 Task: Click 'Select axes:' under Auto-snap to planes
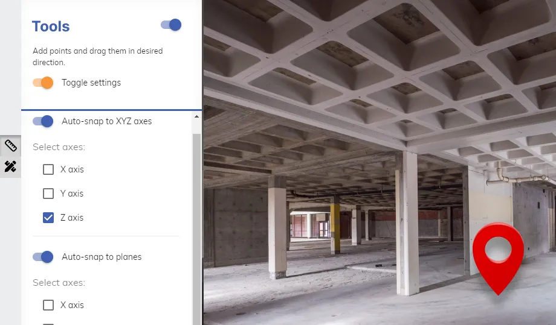[59, 283]
